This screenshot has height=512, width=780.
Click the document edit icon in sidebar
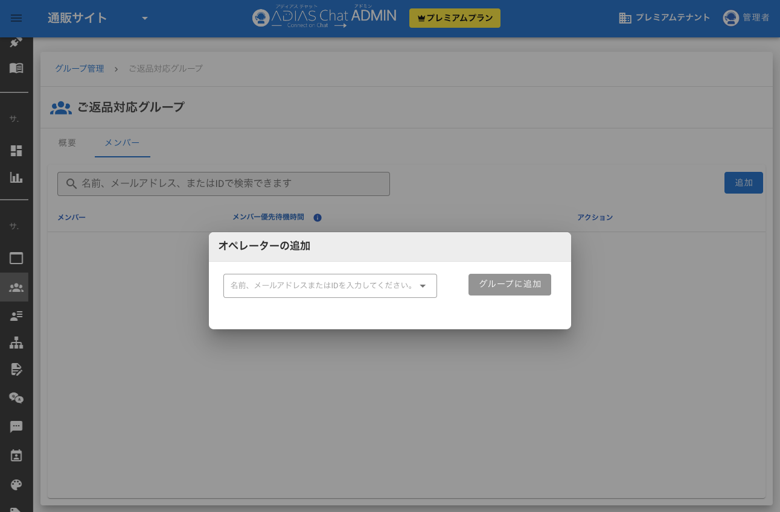click(16, 369)
